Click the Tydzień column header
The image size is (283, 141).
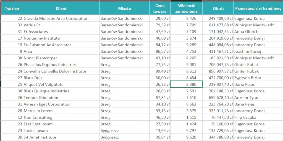12,9
